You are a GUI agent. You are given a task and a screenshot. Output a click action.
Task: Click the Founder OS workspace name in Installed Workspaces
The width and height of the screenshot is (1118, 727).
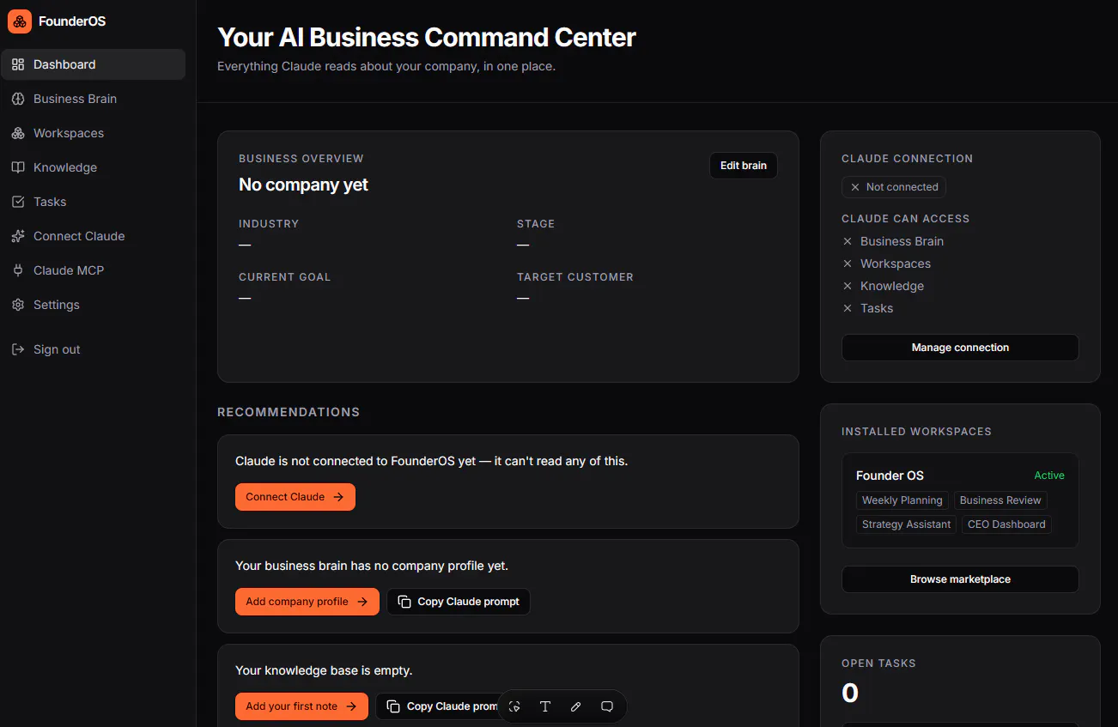[890, 476]
